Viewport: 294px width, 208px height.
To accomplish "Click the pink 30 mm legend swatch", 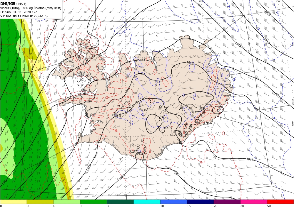I will tap(254, 202).
